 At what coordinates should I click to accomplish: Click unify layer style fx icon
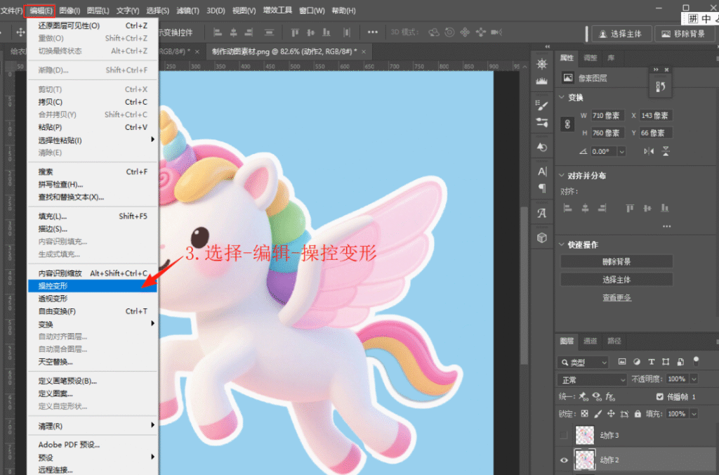point(610,396)
